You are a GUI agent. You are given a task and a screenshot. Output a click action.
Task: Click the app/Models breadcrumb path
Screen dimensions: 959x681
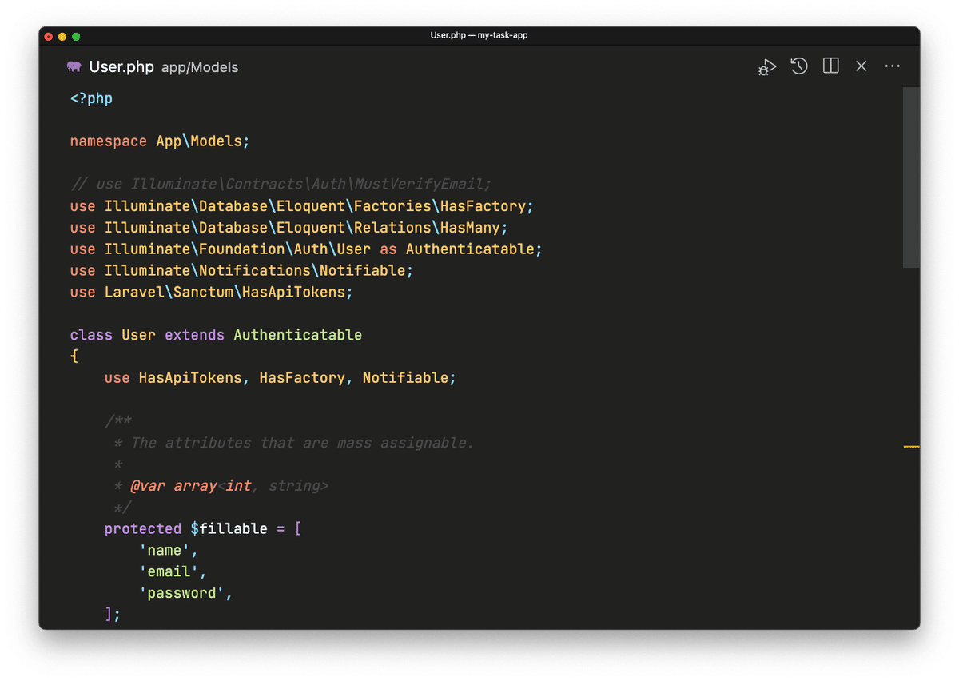pos(200,68)
